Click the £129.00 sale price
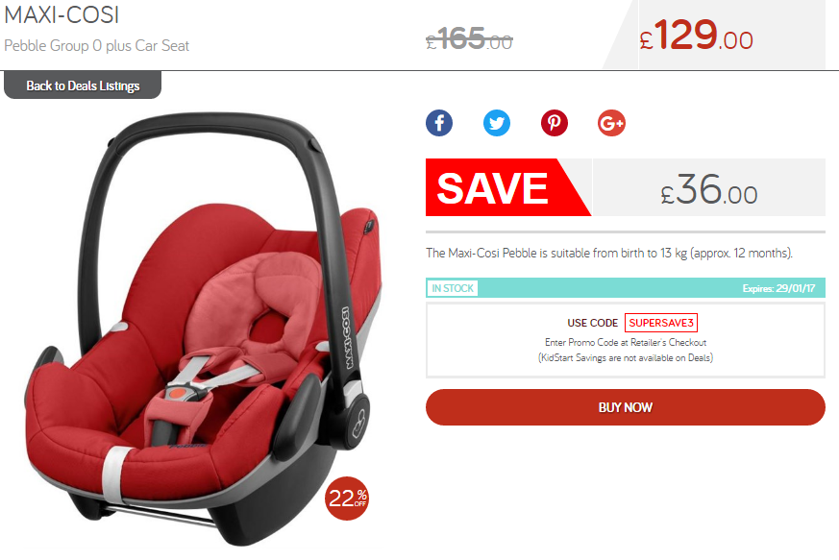Viewport: 839px width, 560px height. coord(696,36)
